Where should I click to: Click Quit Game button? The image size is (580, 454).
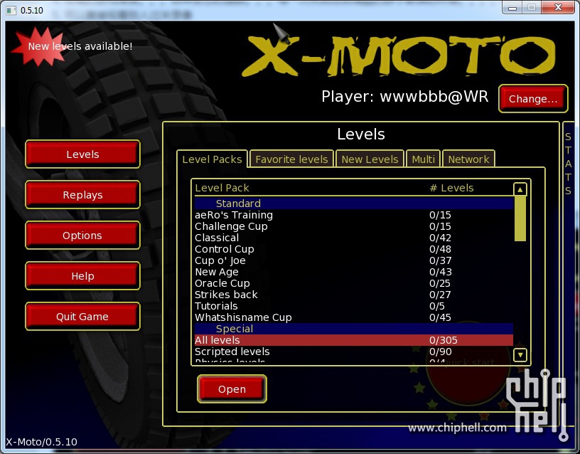click(x=82, y=317)
